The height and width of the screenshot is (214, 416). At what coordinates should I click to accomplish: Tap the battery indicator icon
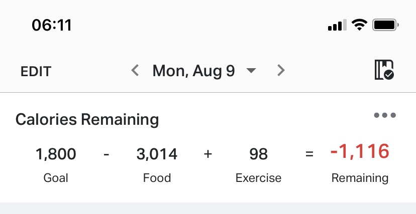click(x=386, y=25)
